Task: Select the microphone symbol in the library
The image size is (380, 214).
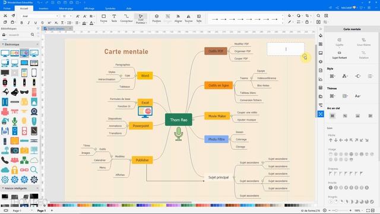Action: (14, 121)
